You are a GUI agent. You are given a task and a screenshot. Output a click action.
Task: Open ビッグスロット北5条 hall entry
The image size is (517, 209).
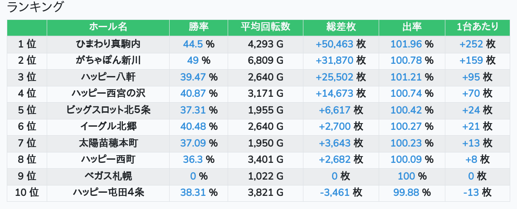click(108, 110)
